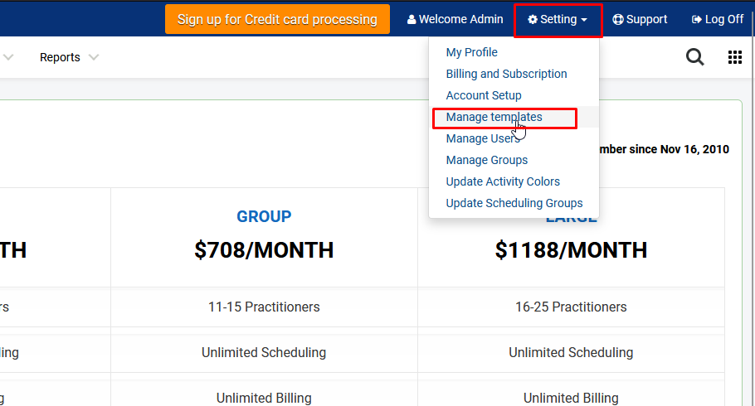Open the apps grid icon
755x406 pixels.
(x=735, y=57)
